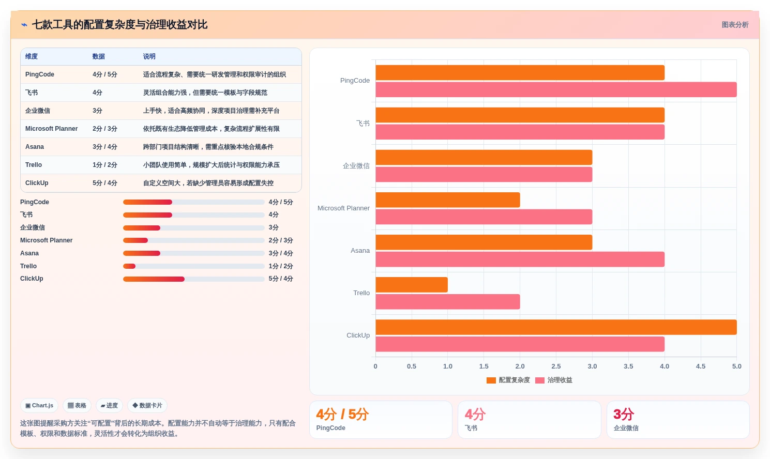Click the 说明 column header

point(149,57)
